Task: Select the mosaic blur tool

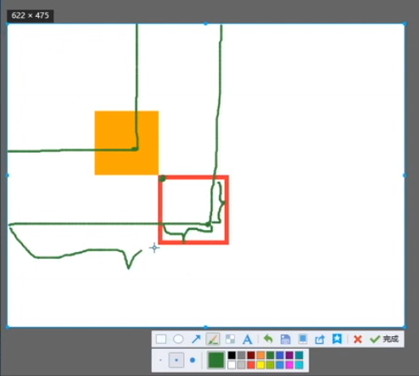Action: [x=230, y=339]
